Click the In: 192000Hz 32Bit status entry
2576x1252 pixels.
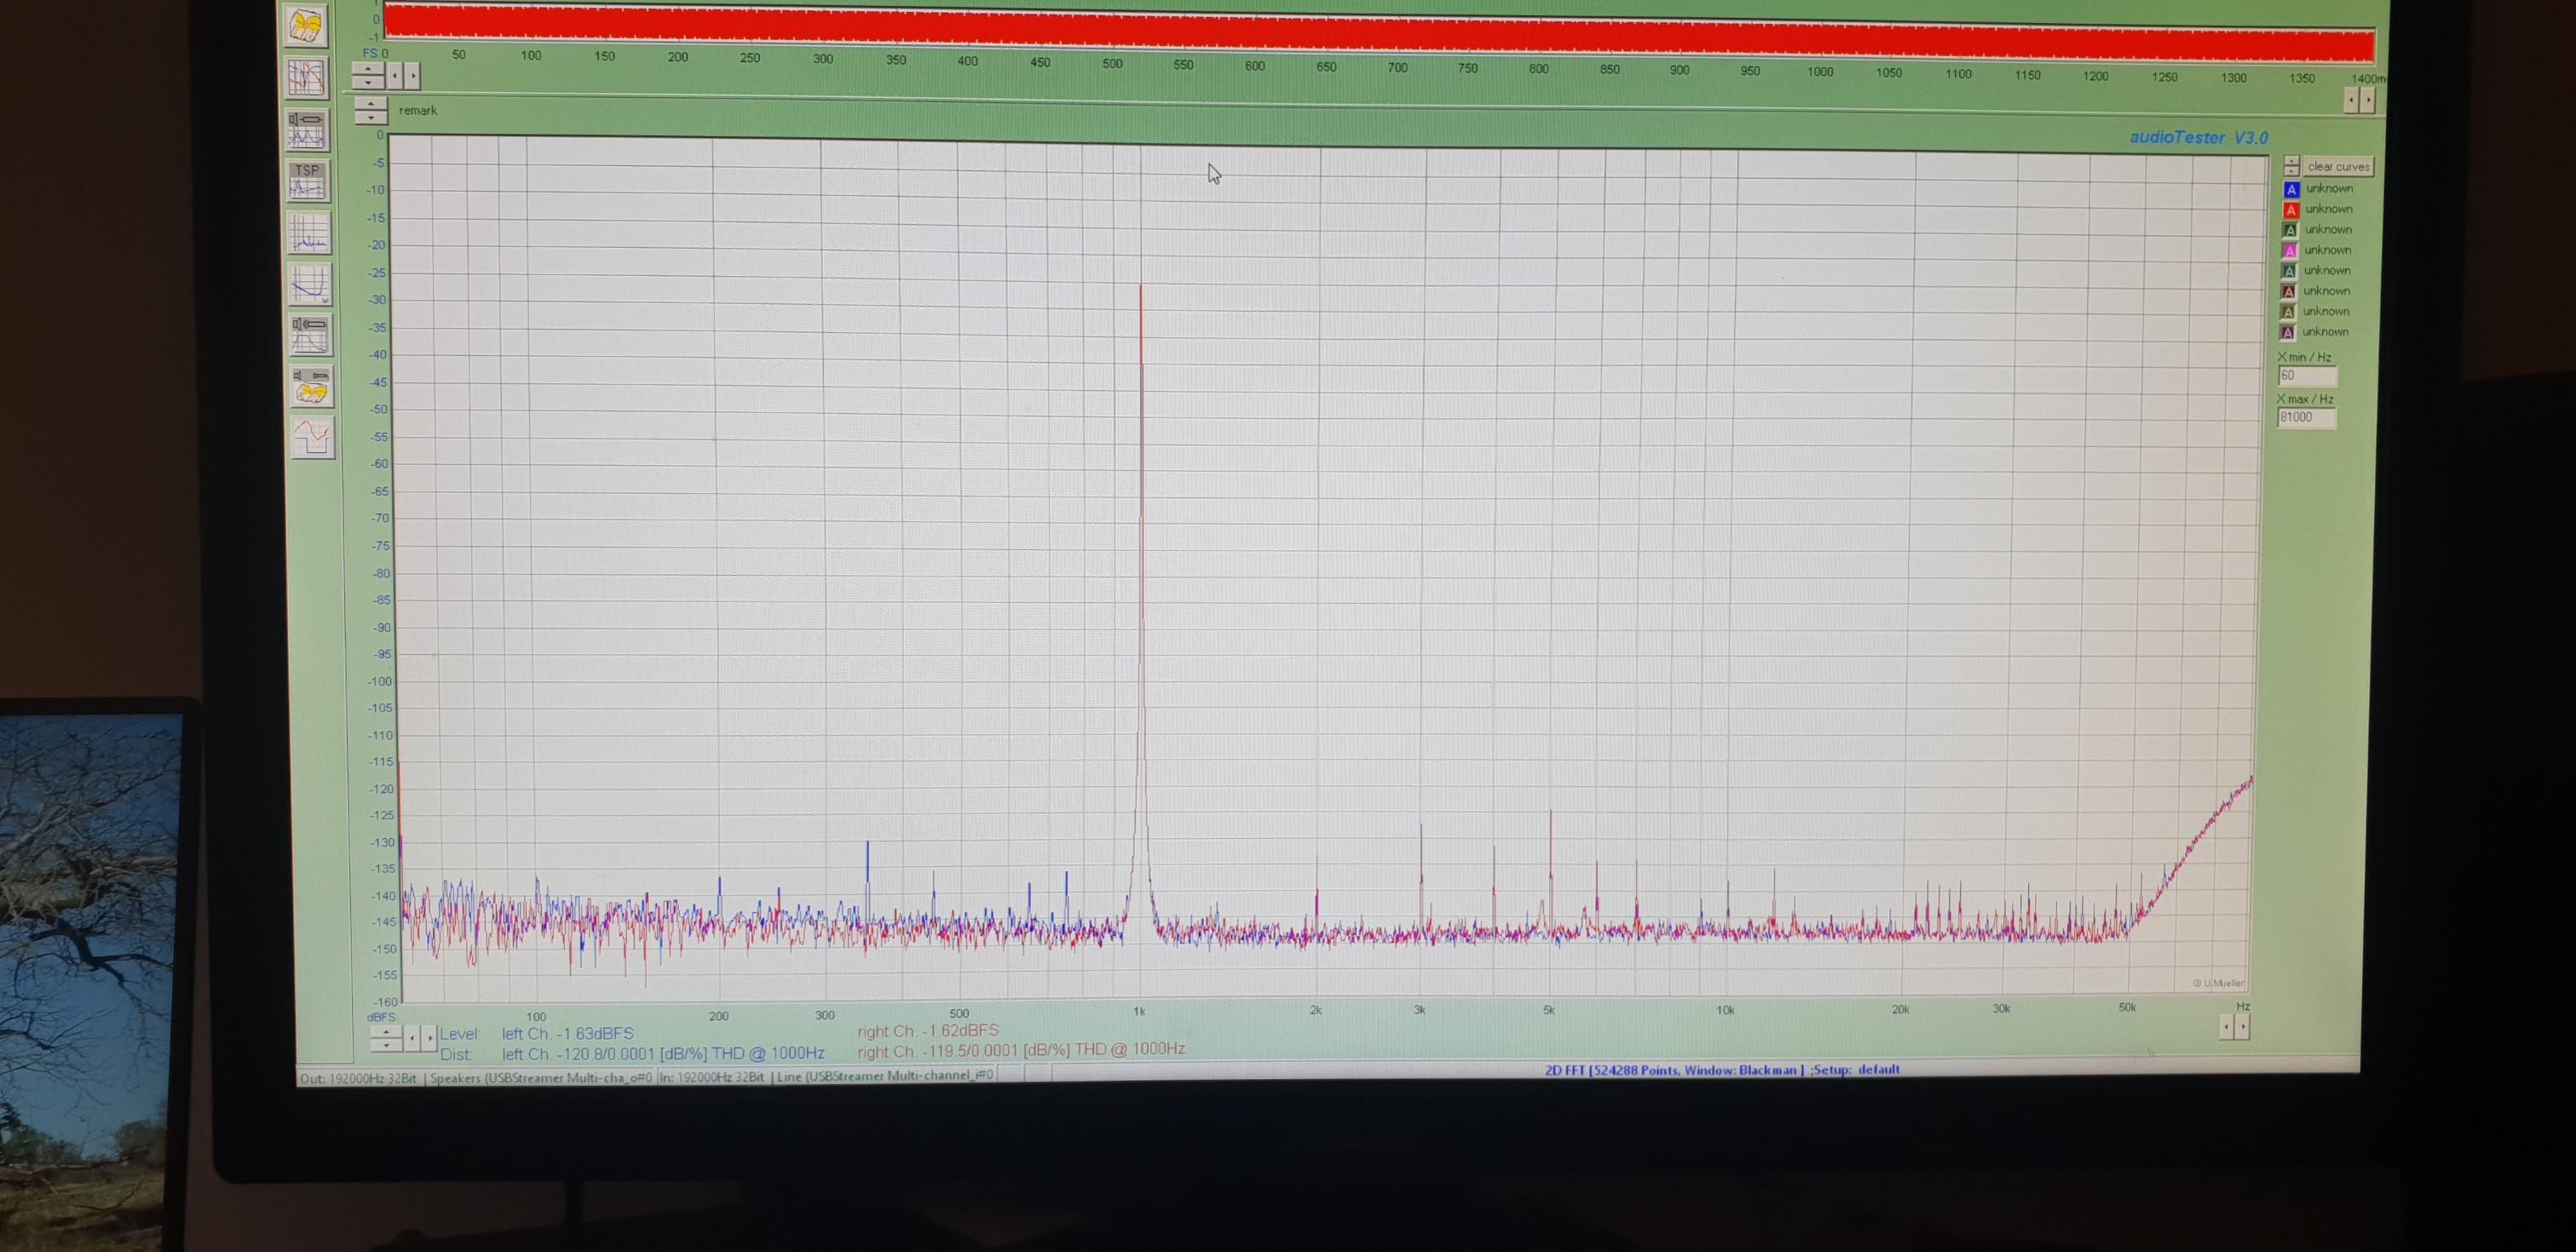point(711,1077)
